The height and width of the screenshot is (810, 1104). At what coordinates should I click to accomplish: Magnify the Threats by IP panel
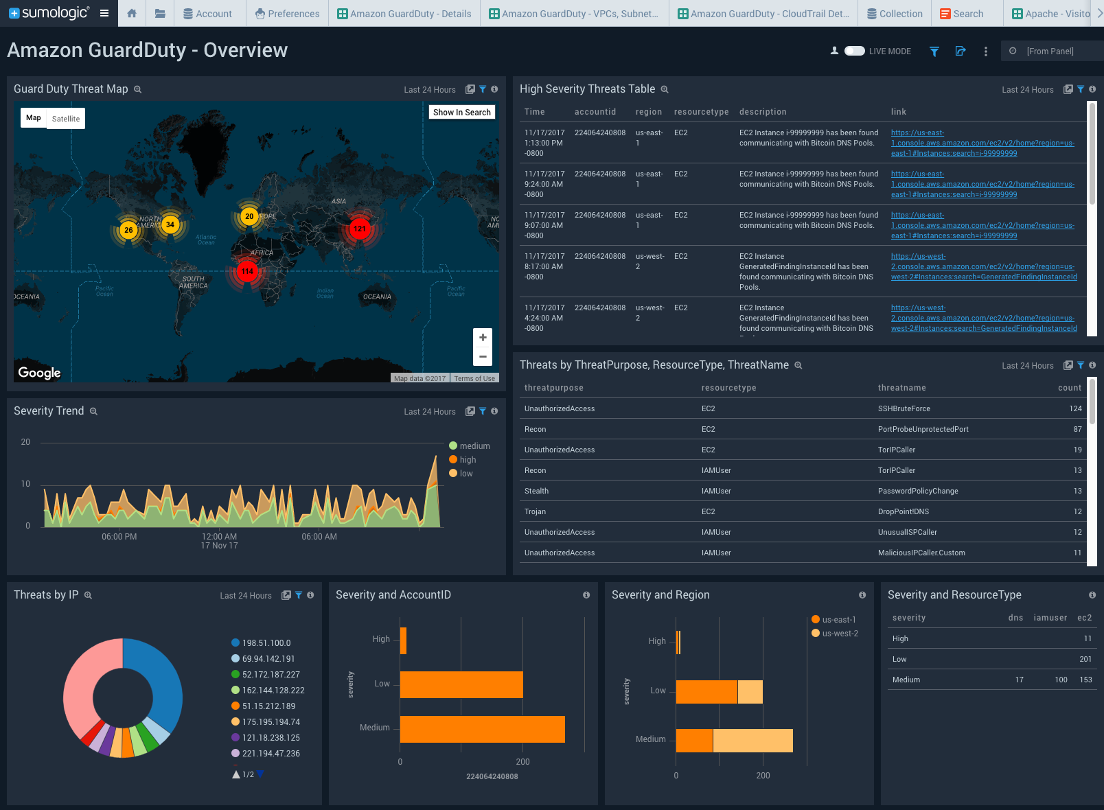coord(88,595)
